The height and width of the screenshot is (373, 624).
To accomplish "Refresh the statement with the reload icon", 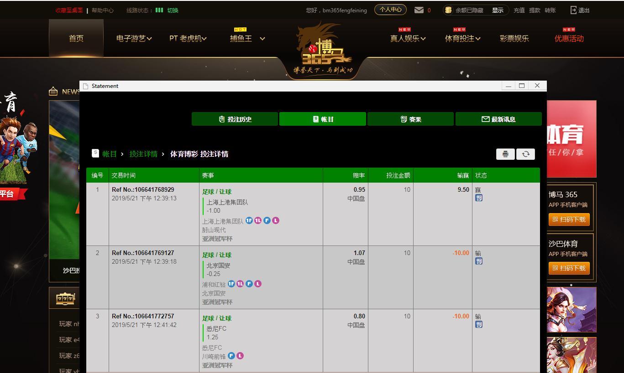I will [525, 154].
